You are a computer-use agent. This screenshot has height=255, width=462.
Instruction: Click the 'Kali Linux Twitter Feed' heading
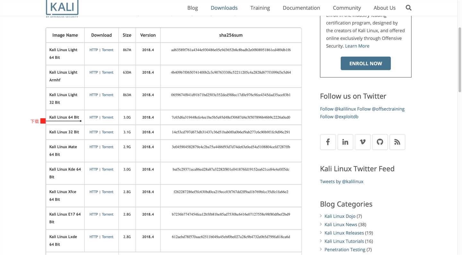pos(357,169)
